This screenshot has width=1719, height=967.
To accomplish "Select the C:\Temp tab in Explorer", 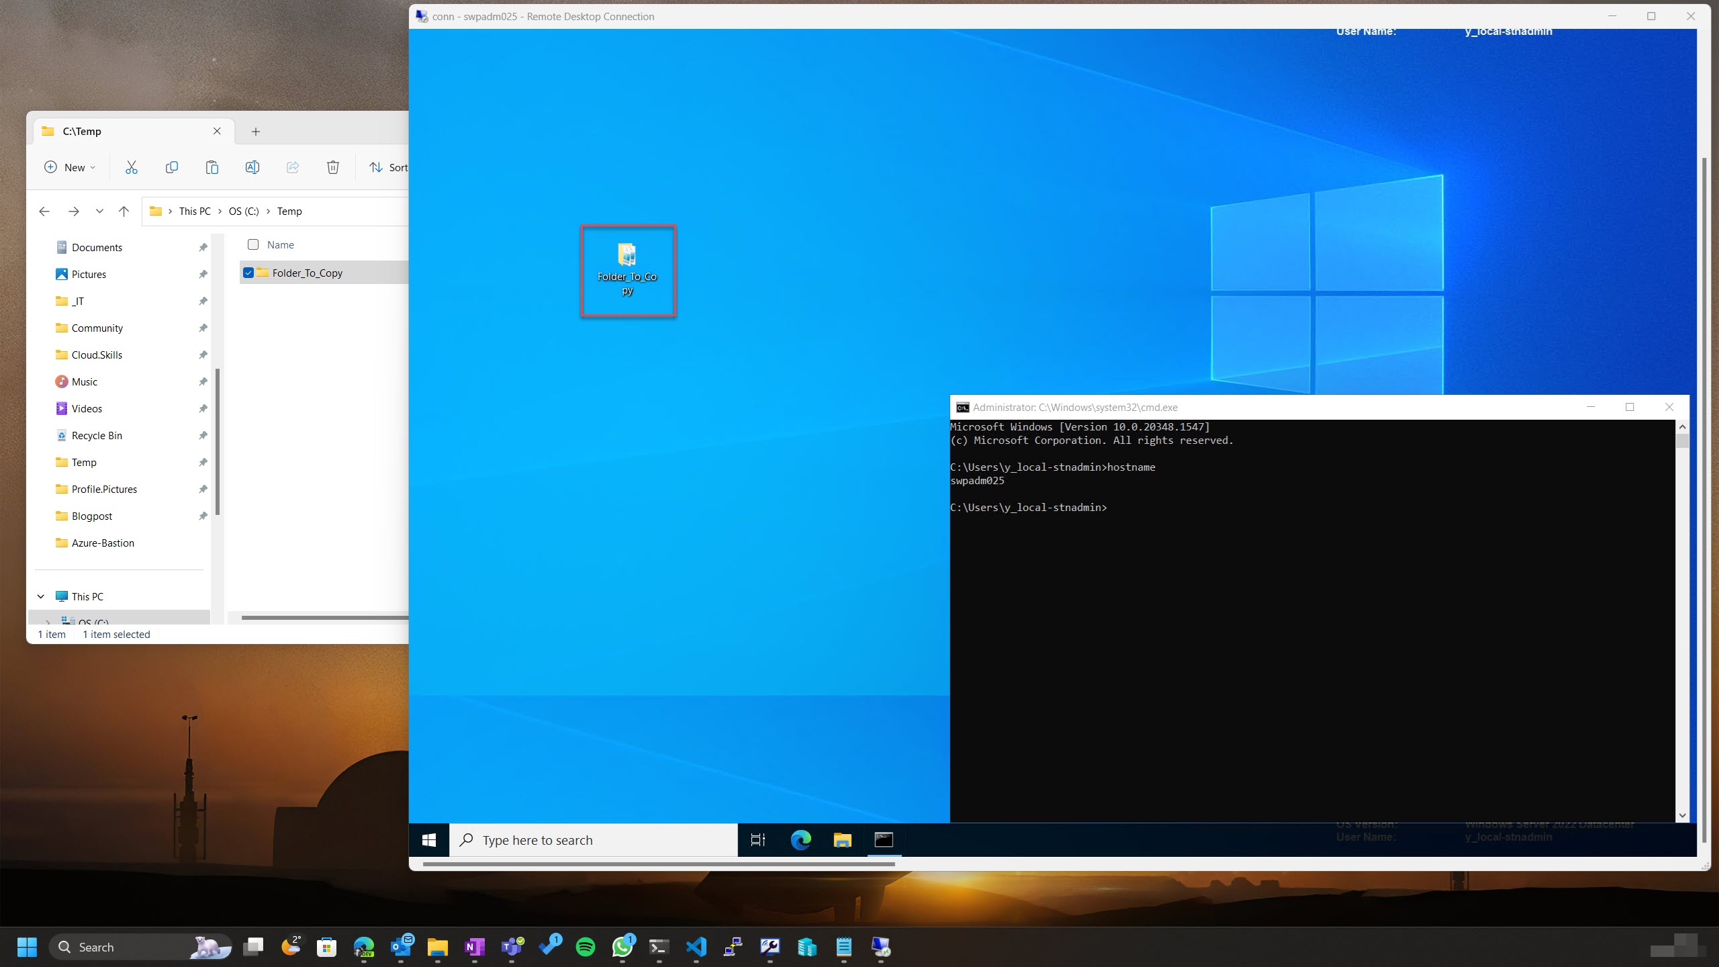I will click(134, 131).
